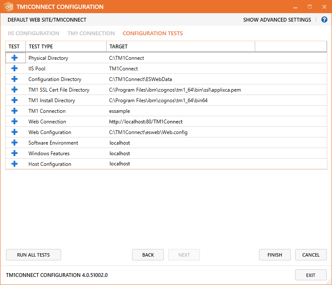This screenshot has width=332, height=285.
Task: Click the Cancel button
Action: 311,255
